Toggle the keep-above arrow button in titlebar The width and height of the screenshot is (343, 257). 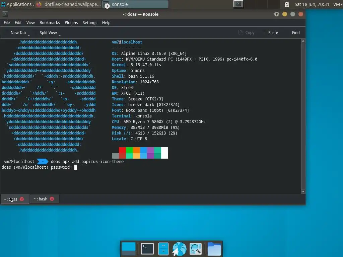pyautogui.click(x=276, y=14)
